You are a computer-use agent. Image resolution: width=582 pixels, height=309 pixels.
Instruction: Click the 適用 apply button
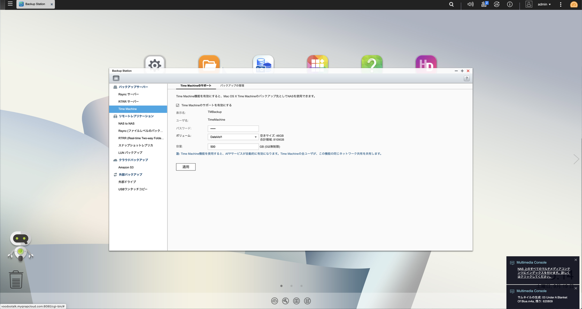coord(186,167)
